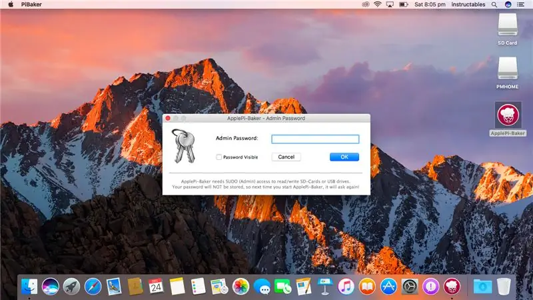Launch Siri from the dock
Image resolution: width=533 pixels, height=300 pixels.
pyautogui.click(x=51, y=287)
